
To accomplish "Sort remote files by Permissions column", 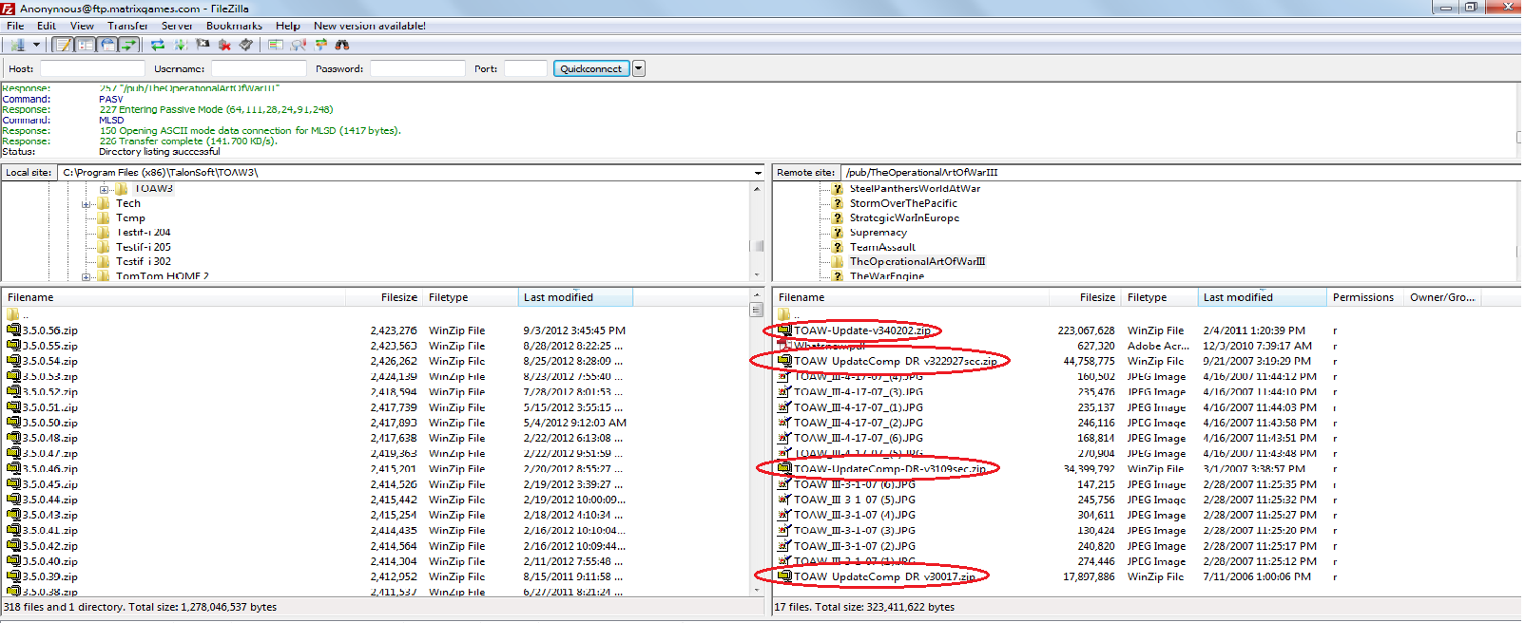I will pyautogui.click(x=1365, y=297).
